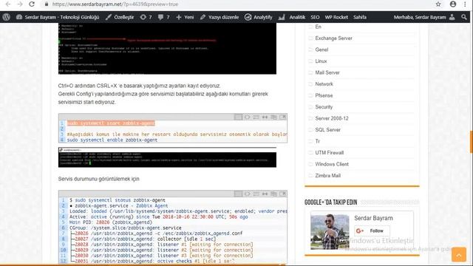Open systemctl status code in new window
This screenshot has width=473, height=266.
282,194
